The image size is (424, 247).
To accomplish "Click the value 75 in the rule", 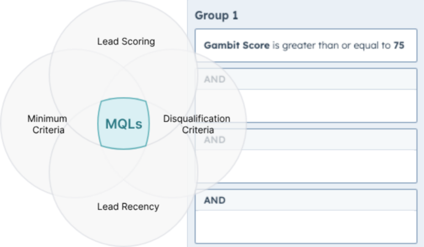I will pos(399,45).
